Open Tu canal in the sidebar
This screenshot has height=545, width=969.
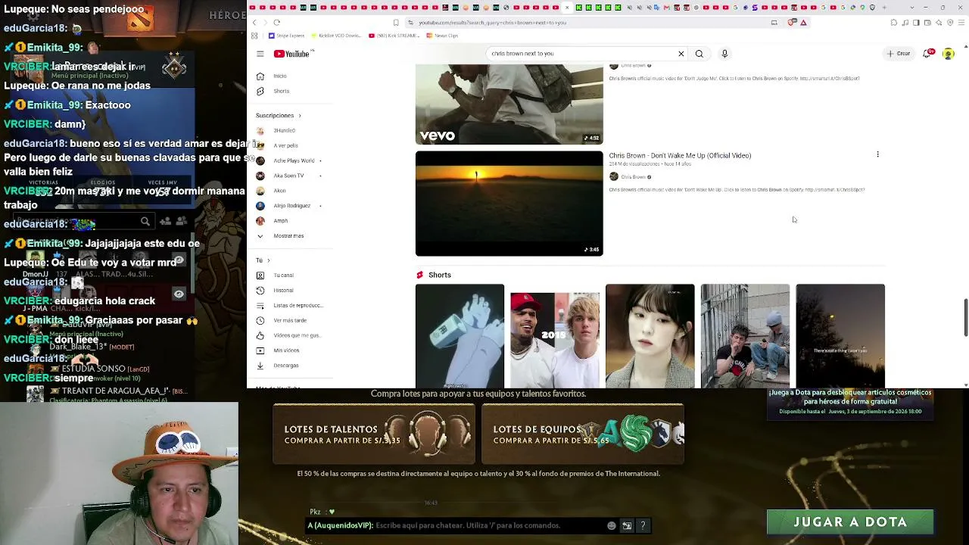[x=283, y=276]
